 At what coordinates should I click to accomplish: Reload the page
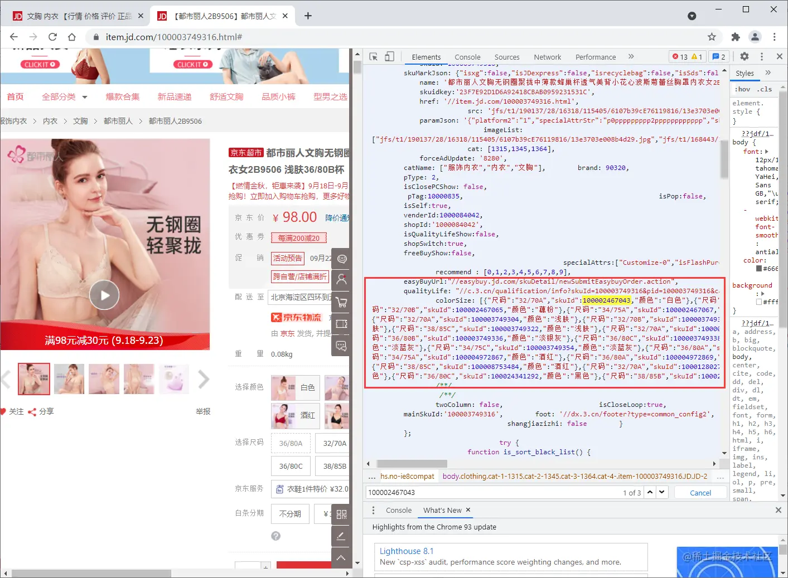[52, 37]
